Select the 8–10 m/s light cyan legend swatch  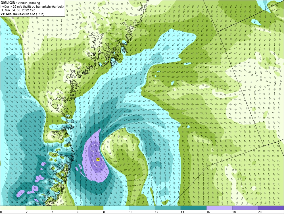tap(116, 208)
